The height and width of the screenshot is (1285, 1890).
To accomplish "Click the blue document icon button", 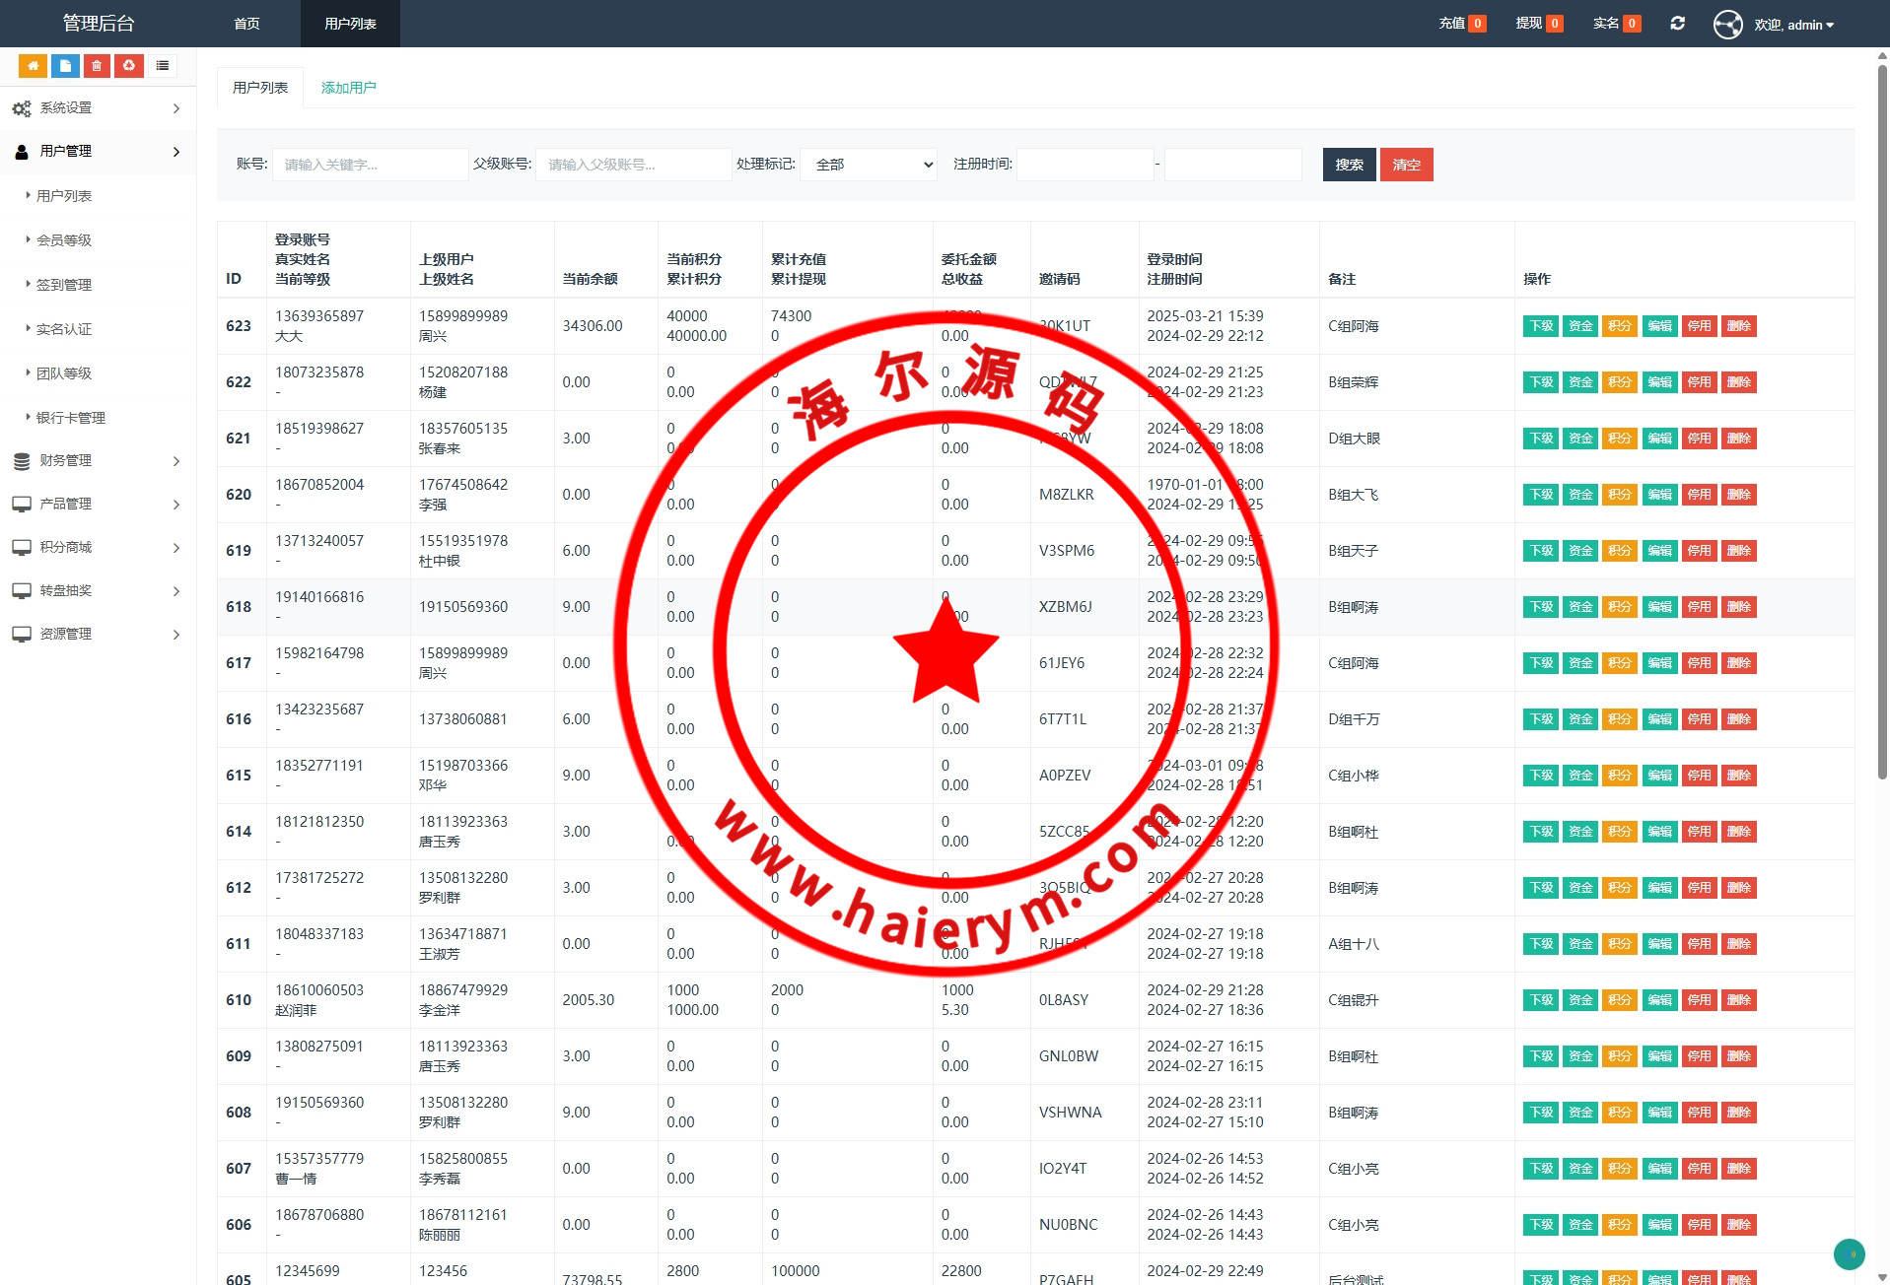I will coord(65,66).
